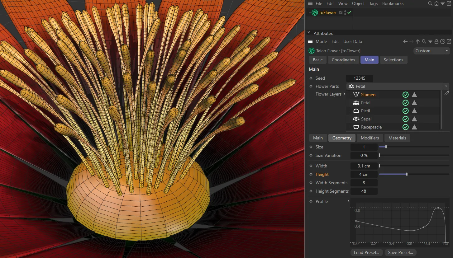
Task: Open the filter icon in the top toolbar
Action: [x=443, y=3]
